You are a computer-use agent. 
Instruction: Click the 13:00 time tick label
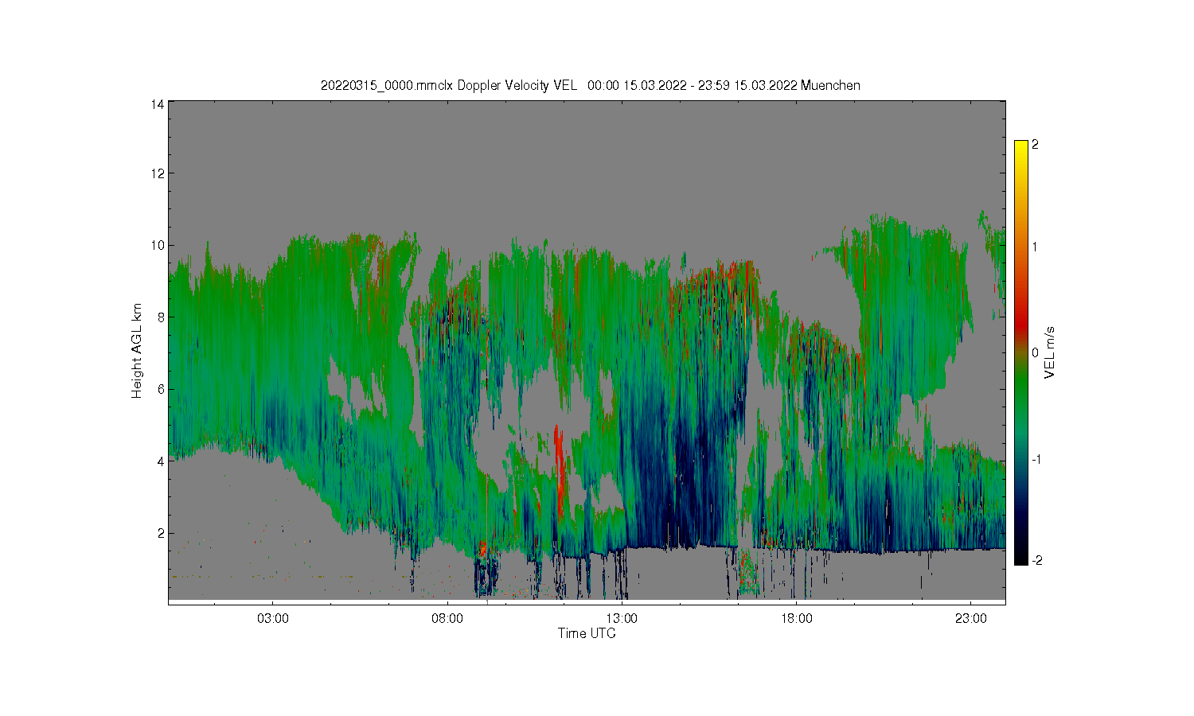(x=622, y=618)
